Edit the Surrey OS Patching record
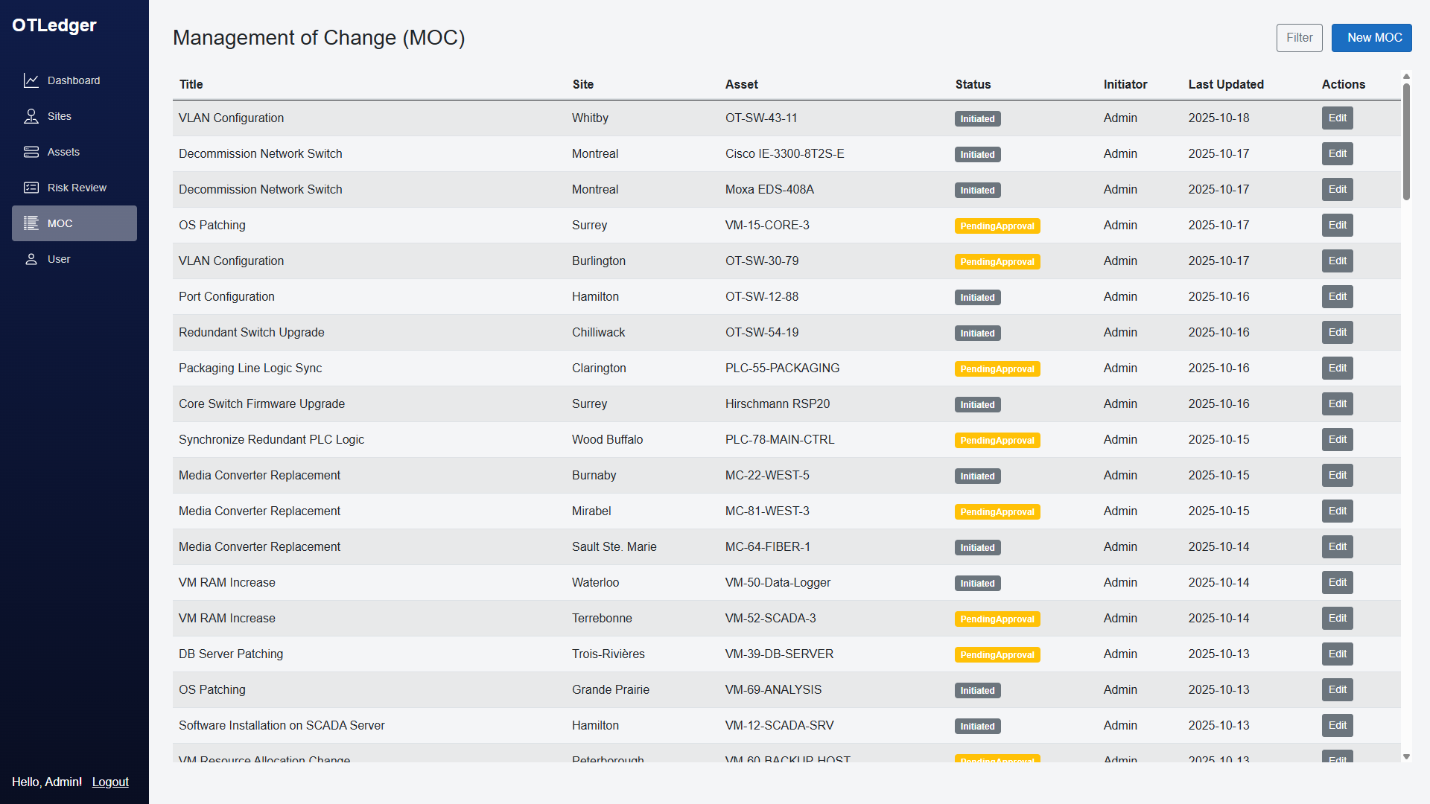 point(1337,226)
